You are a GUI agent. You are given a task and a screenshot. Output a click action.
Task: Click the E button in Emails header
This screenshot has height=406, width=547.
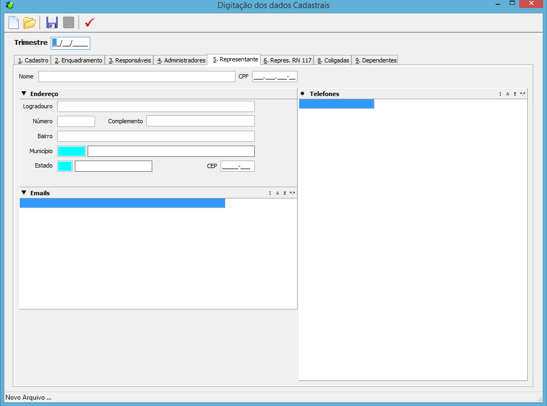pos(285,193)
